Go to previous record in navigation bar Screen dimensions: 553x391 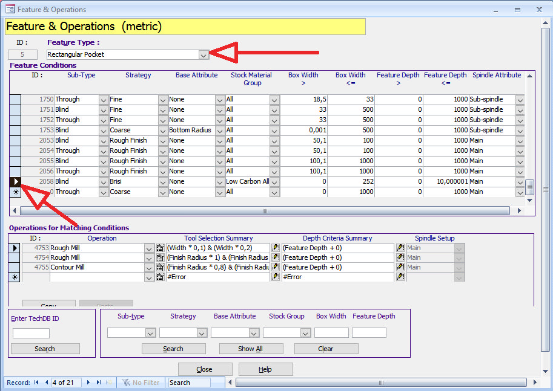[46, 383]
